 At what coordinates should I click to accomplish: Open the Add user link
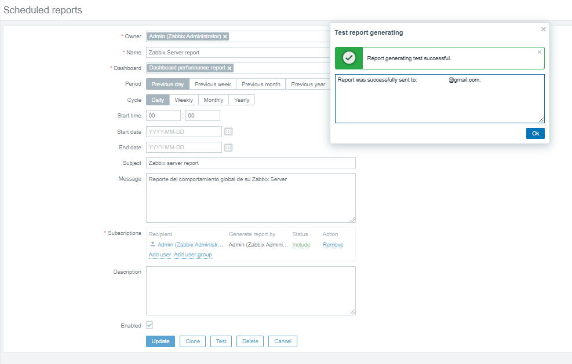click(x=160, y=254)
